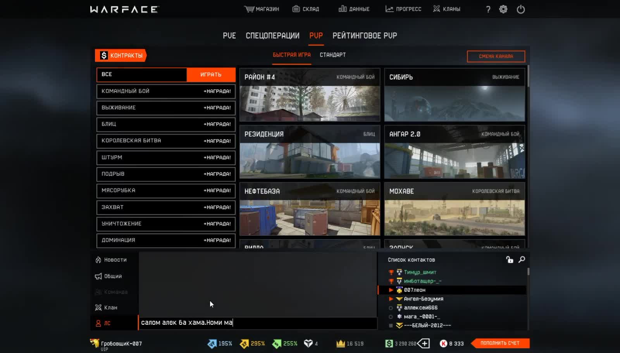Screen dimensions: 620x353
Task: Select contact аллексей666
Action: (x=420, y=308)
